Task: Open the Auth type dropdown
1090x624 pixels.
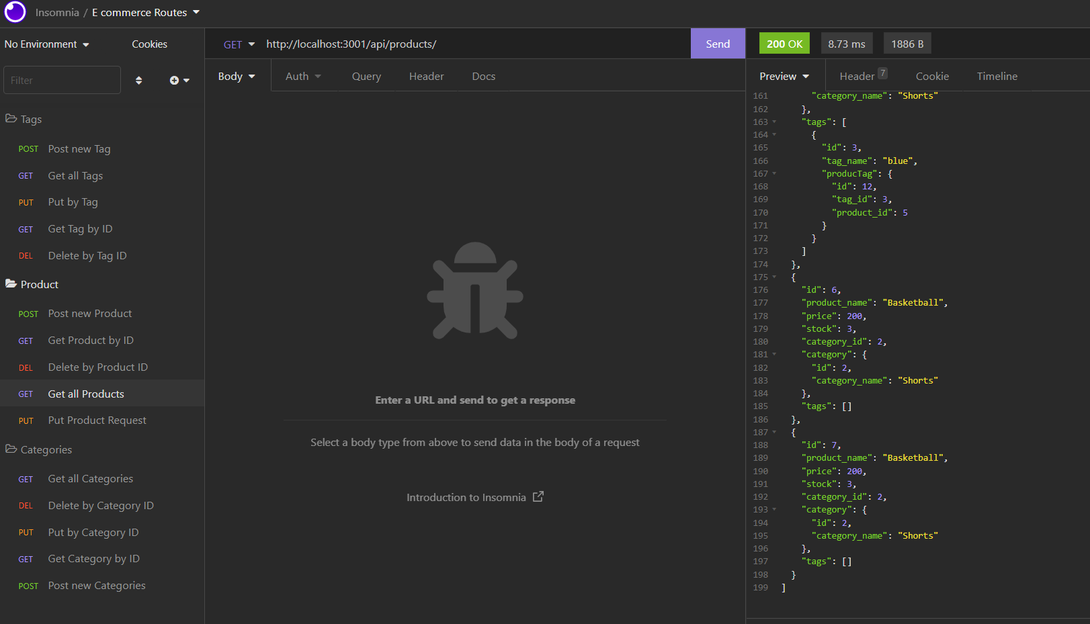Action: coord(303,77)
